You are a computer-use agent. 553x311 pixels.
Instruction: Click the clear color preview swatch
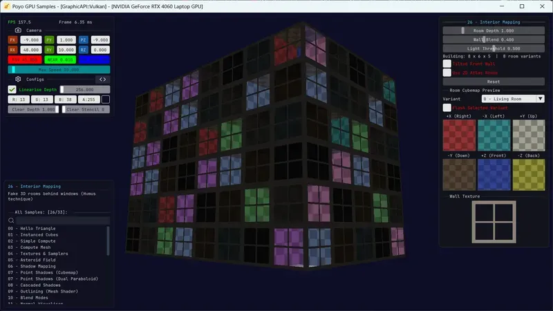tap(106, 100)
